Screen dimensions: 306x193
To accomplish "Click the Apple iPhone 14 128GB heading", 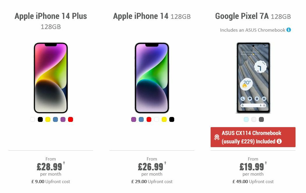I will click(152, 16).
